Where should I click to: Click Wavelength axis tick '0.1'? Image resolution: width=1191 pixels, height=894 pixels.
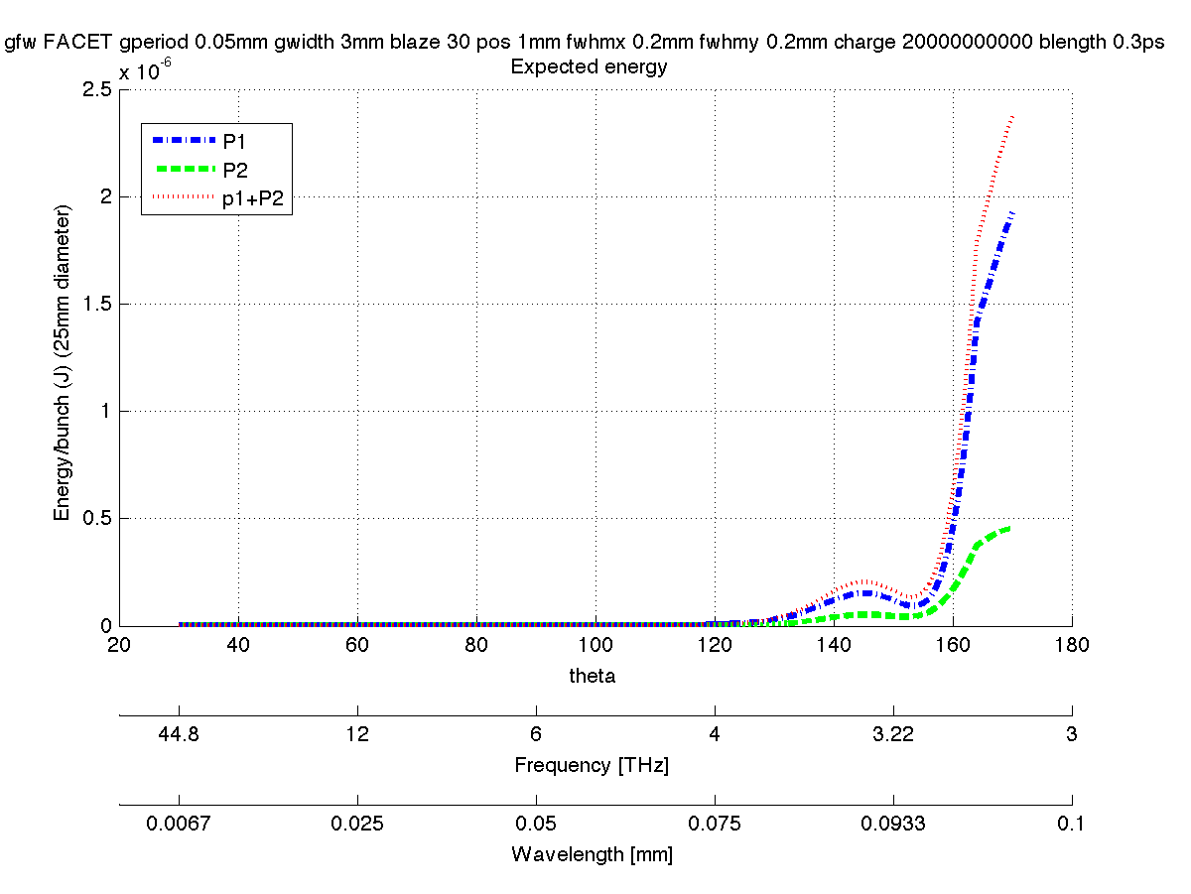point(1072,824)
